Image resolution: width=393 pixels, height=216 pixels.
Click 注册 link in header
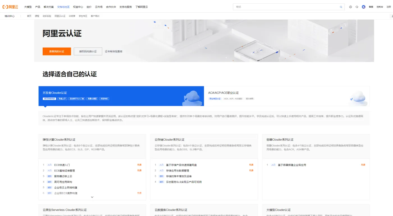(x=389, y=7)
